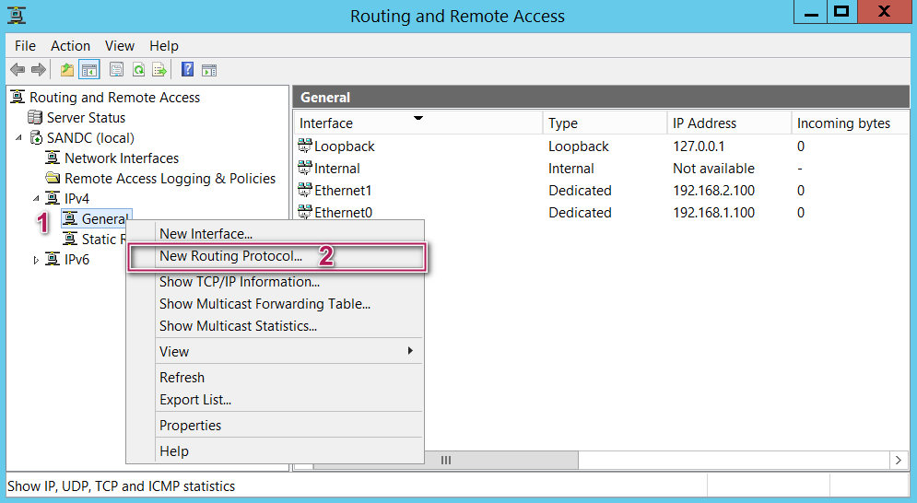Select Server Status in the tree
This screenshot has width=917, height=503.
86,118
